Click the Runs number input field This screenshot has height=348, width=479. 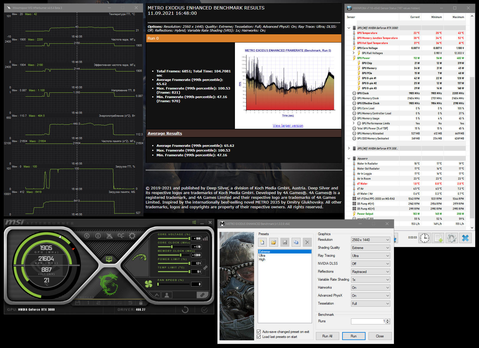(368, 321)
